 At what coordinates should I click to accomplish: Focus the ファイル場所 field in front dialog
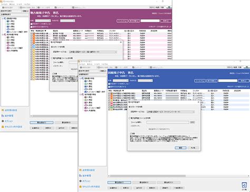[168, 122]
